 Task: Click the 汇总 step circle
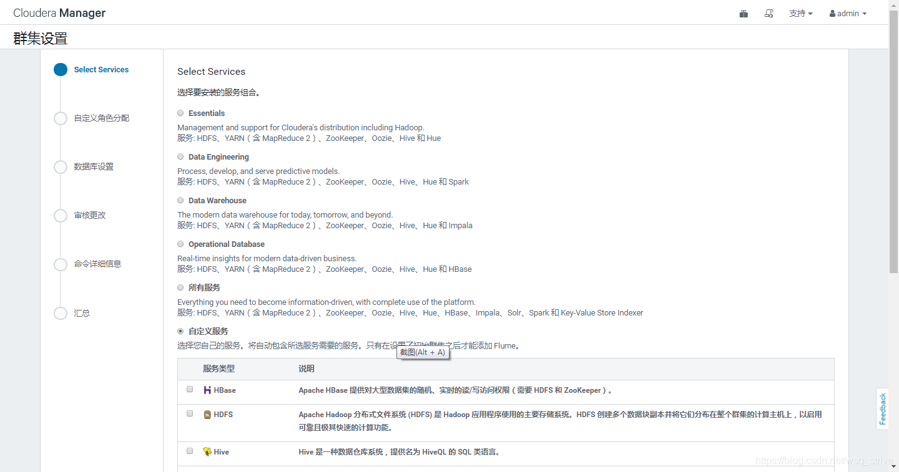pyautogui.click(x=61, y=314)
